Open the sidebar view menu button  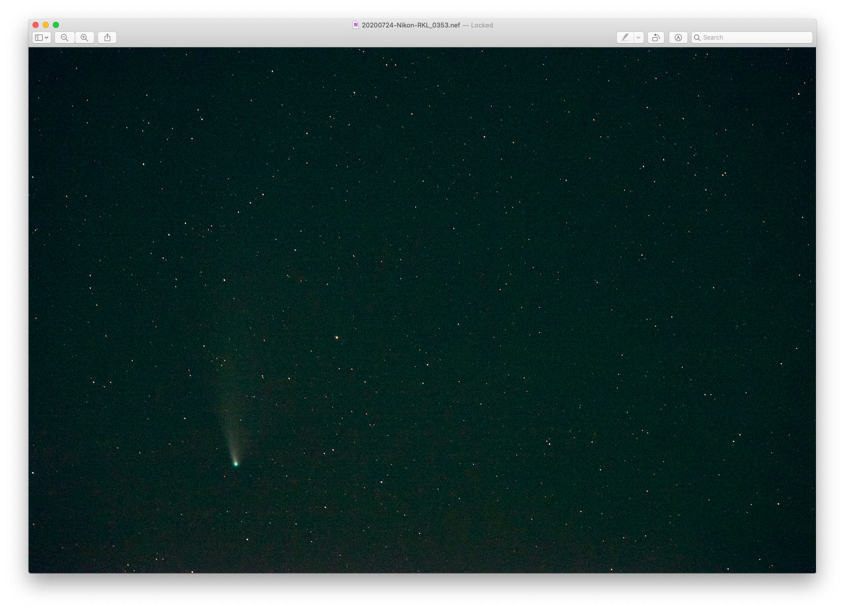coord(42,38)
